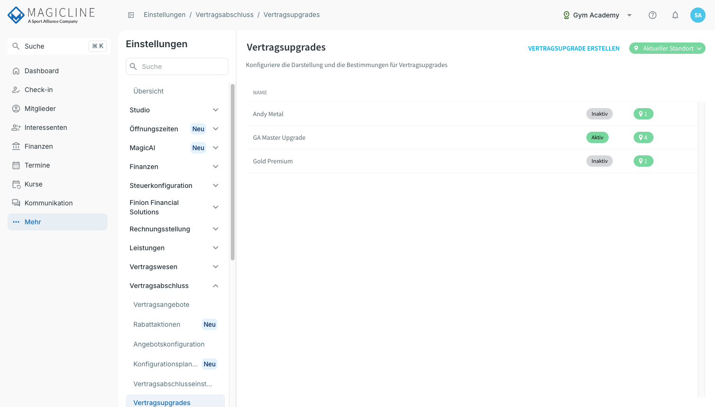The height and width of the screenshot is (407, 715).
Task: Click the Mitglieder person icon
Action: tap(16, 109)
